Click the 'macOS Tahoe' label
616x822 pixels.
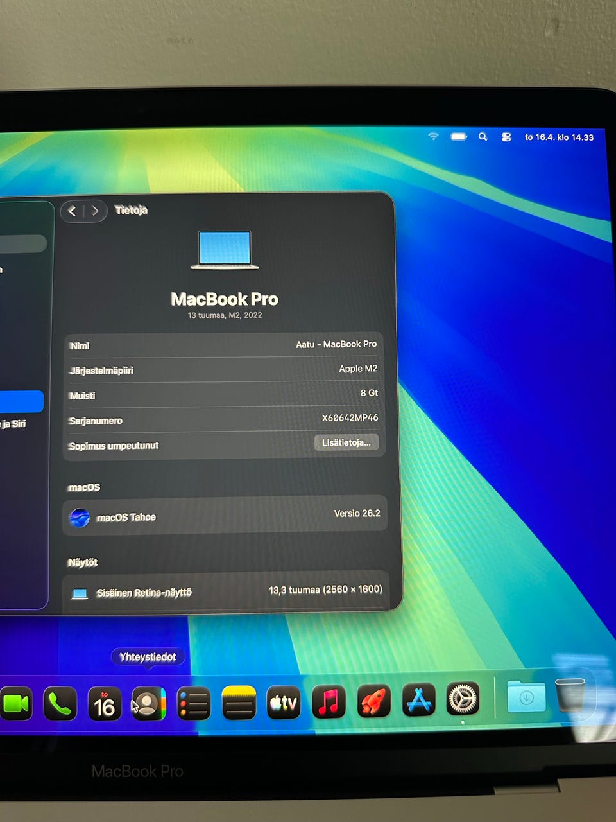(x=126, y=518)
